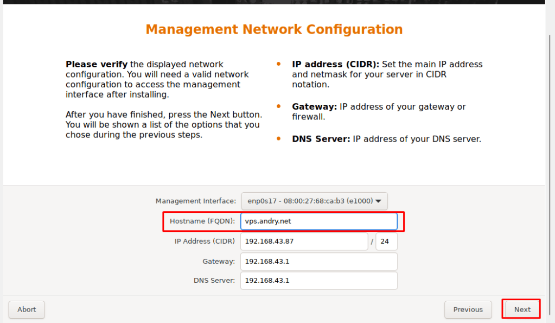Image resolution: width=555 pixels, height=323 pixels.
Task: Click the Management Network Configuration heading
Action: pyautogui.click(x=274, y=29)
